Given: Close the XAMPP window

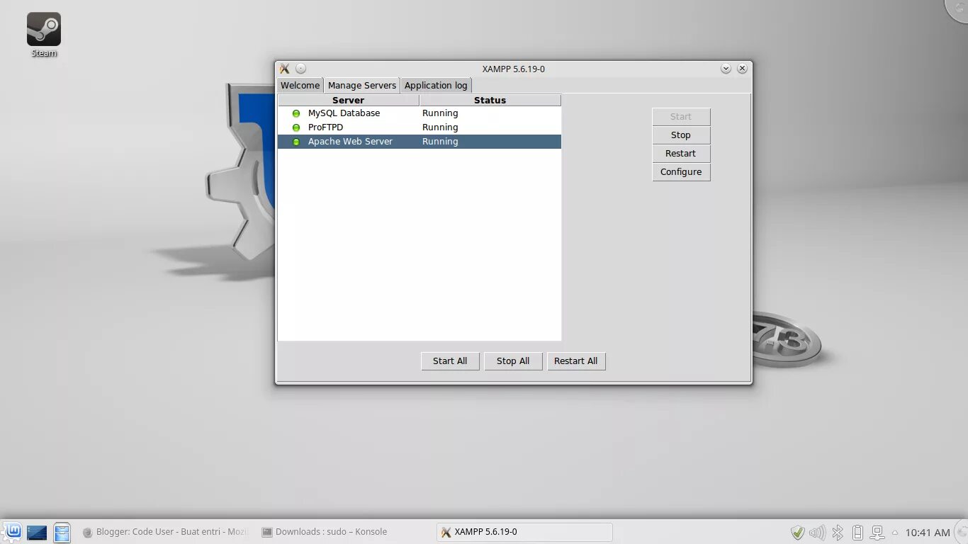Looking at the screenshot, I should 742,69.
